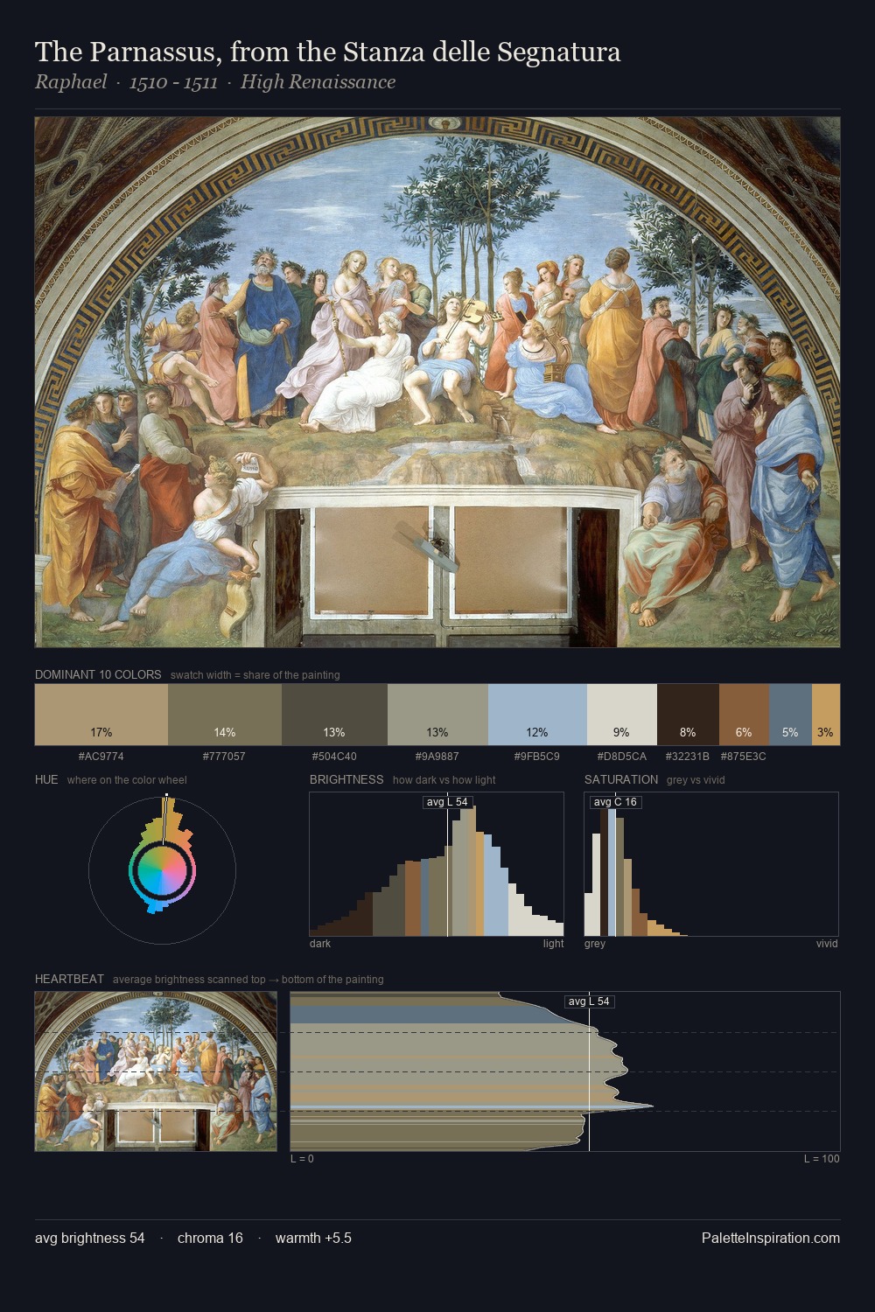
Task: Click 'avg brightness 54' in the footer
Action: click(90, 1238)
